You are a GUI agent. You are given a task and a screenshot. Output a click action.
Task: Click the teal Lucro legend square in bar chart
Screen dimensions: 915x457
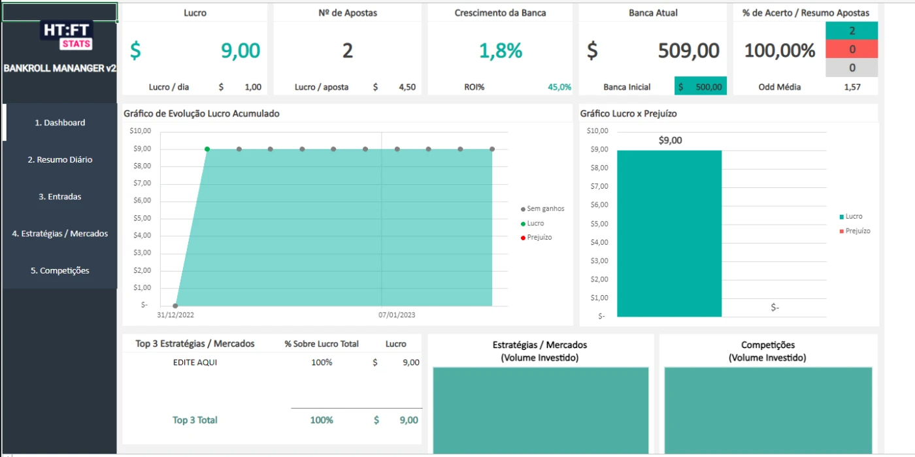coord(841,217)
